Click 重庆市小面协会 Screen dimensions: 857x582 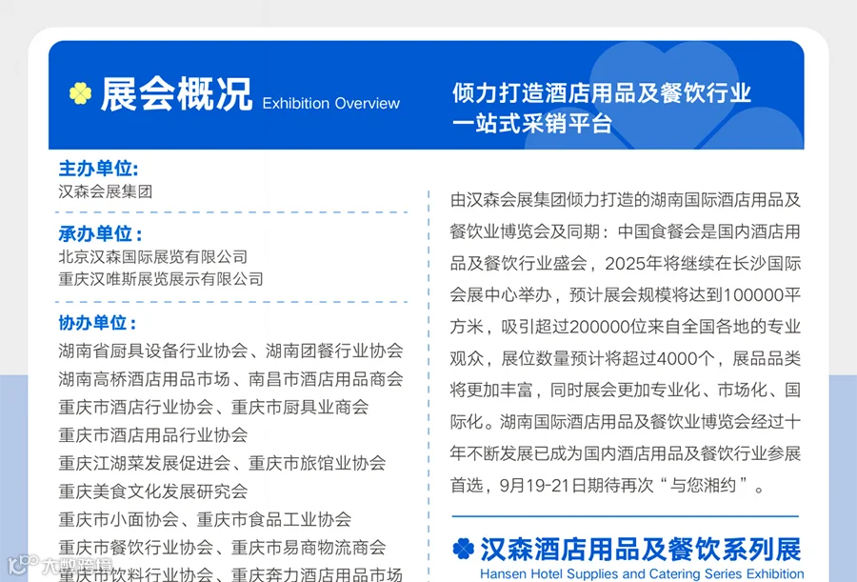tap(119, 519)
